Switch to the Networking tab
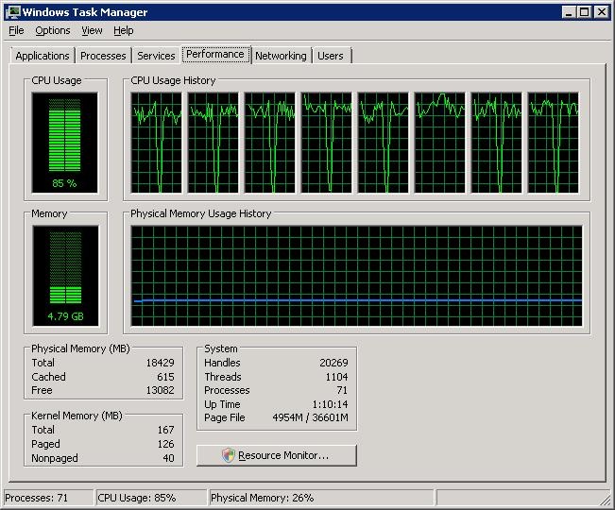This screenshot has height=510, width=615. (281, 56)
